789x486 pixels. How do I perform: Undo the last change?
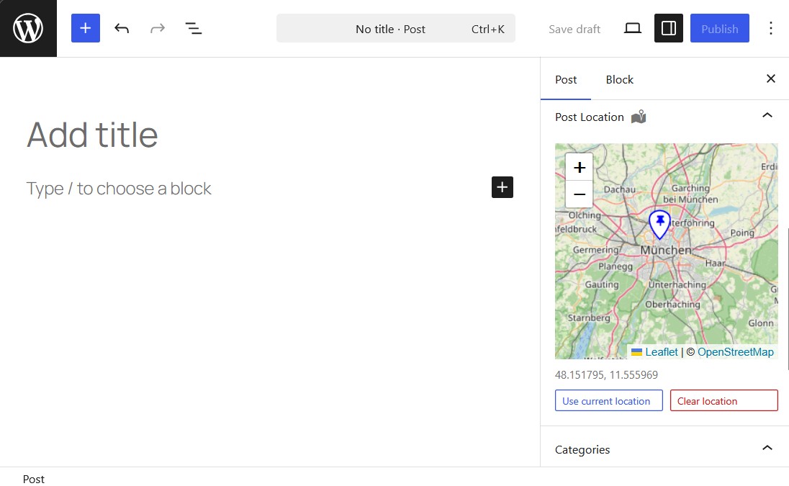(121, 28)
